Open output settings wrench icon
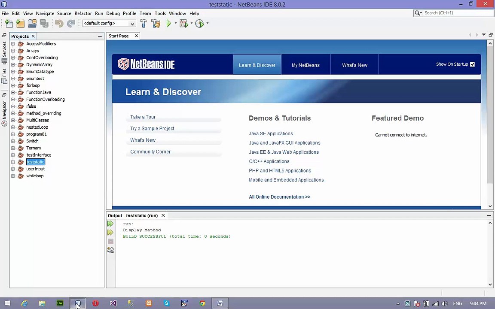Image resolution: width=495 pixels, height=309 pixels. (x=110, y=250)
